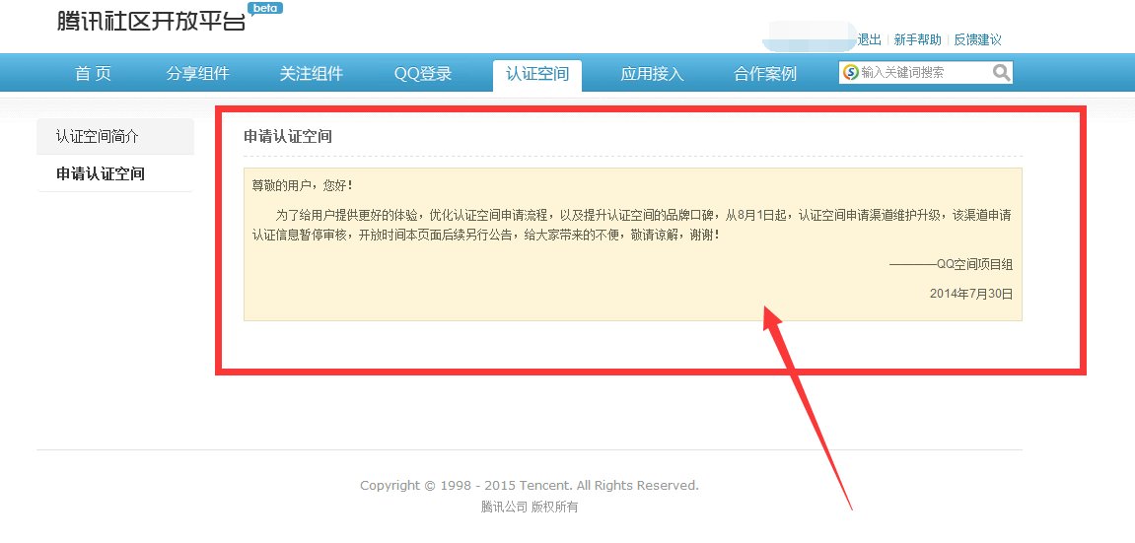Viewport: 1135px width, 543px height.
Task: Open the 新手帮助 link
Action: click(918, 39)
